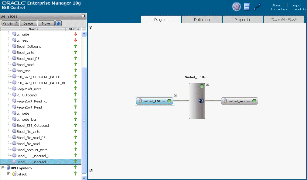Expand the default folder under BPELSystem

(x=9, y=174)
